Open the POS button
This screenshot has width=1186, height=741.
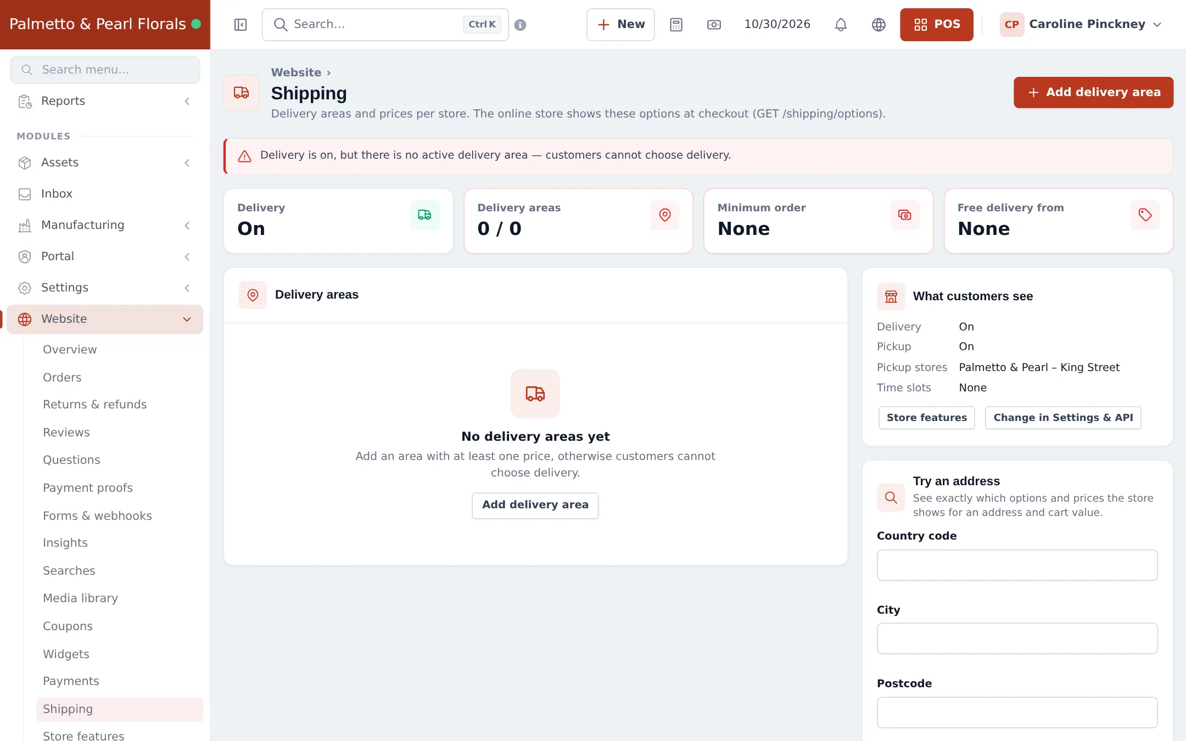click(937, 25)
